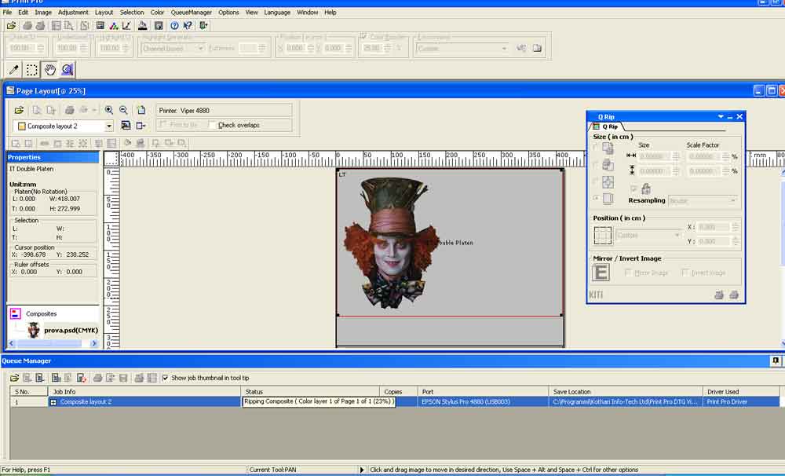785x476 pixels.
Task: Click the Copies column header
Action: [398, 392]
